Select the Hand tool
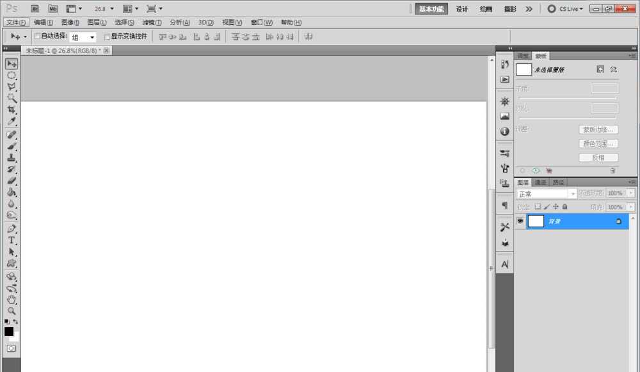Image resolution: width=640 pixels, height=372 pixels. coord(12,299)
